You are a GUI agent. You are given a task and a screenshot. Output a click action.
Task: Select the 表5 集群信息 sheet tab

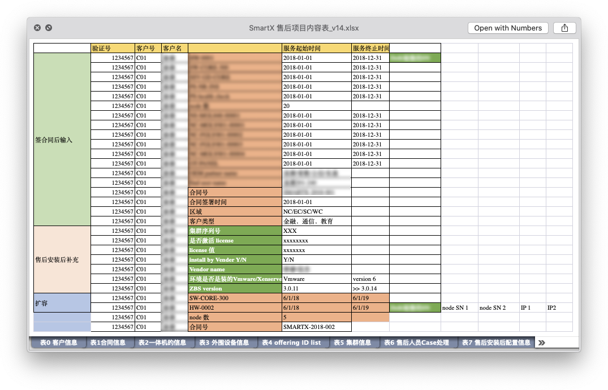(x=352, y=343)
